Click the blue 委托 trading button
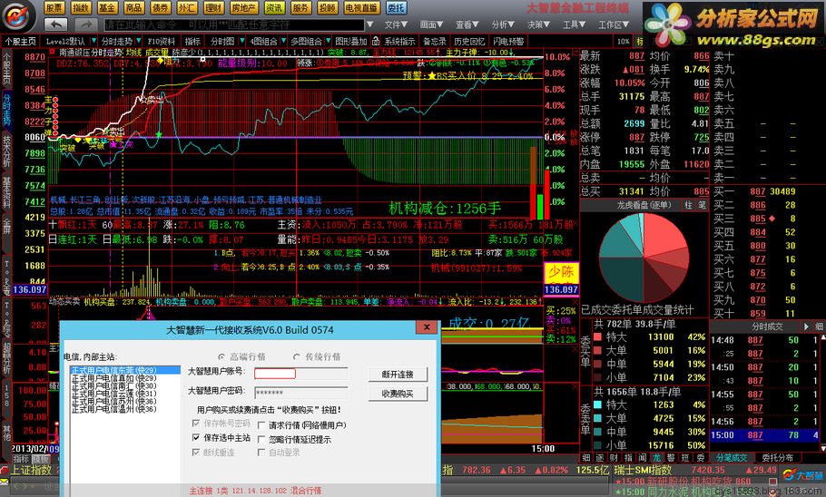 (x=396, y=8)
